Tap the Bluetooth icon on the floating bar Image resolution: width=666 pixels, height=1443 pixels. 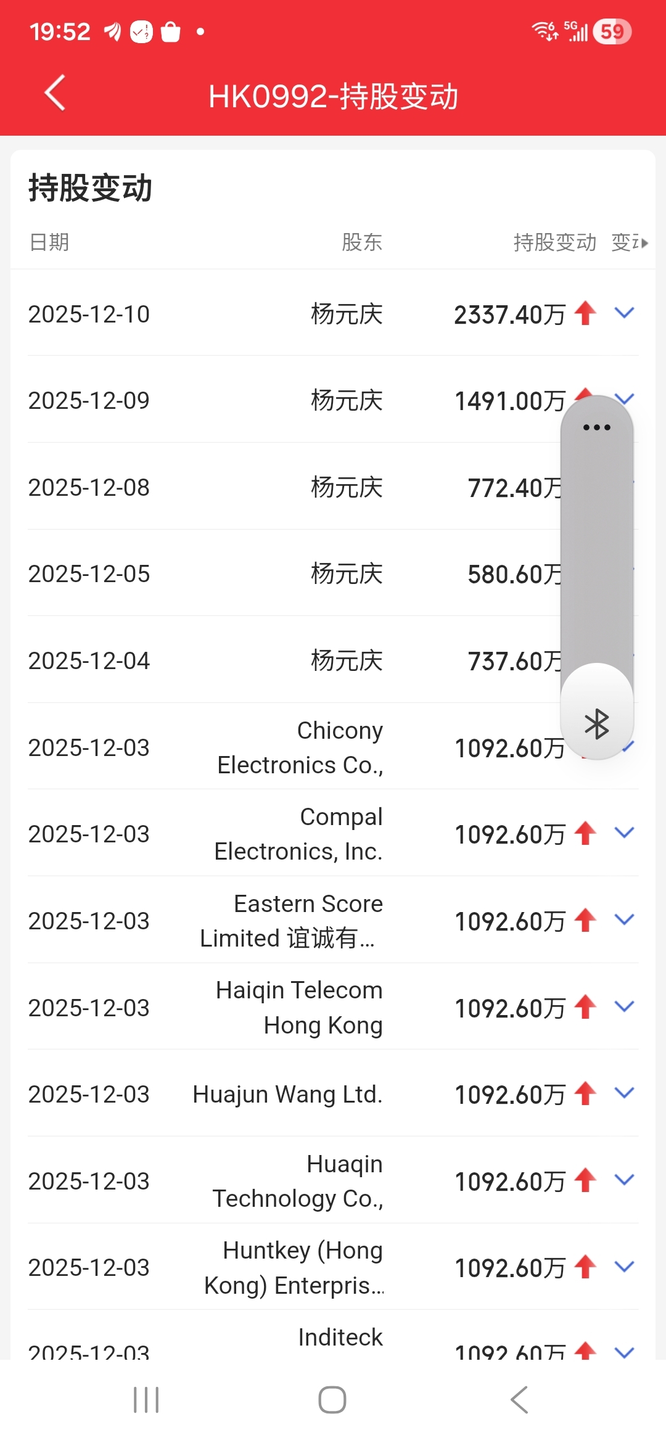596,723
